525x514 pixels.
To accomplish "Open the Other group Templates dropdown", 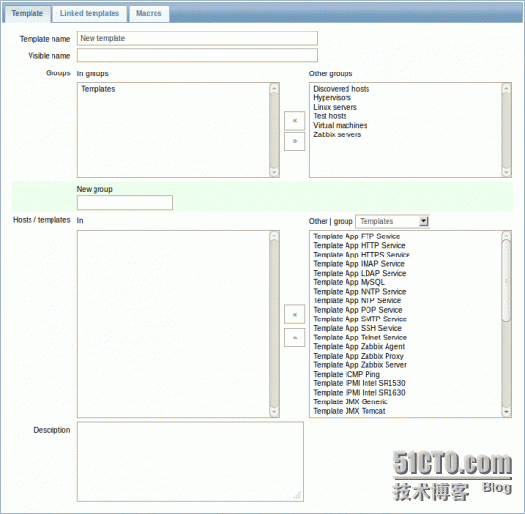I will point(392,221).
